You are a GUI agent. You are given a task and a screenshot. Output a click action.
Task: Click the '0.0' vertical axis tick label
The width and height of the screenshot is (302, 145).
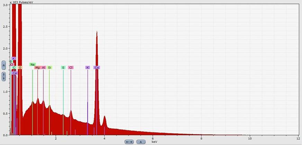(6, 135)
